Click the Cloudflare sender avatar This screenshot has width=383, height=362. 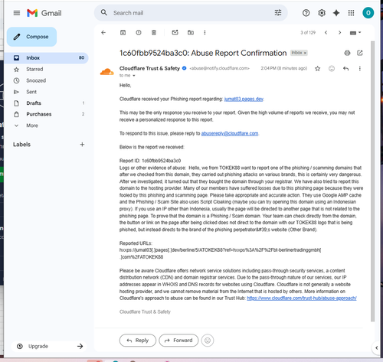tap(106, 72)
